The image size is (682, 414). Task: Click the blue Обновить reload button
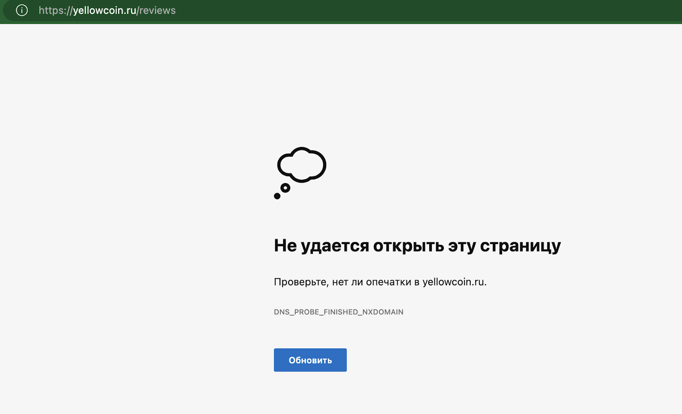click(x=310, y=360)
